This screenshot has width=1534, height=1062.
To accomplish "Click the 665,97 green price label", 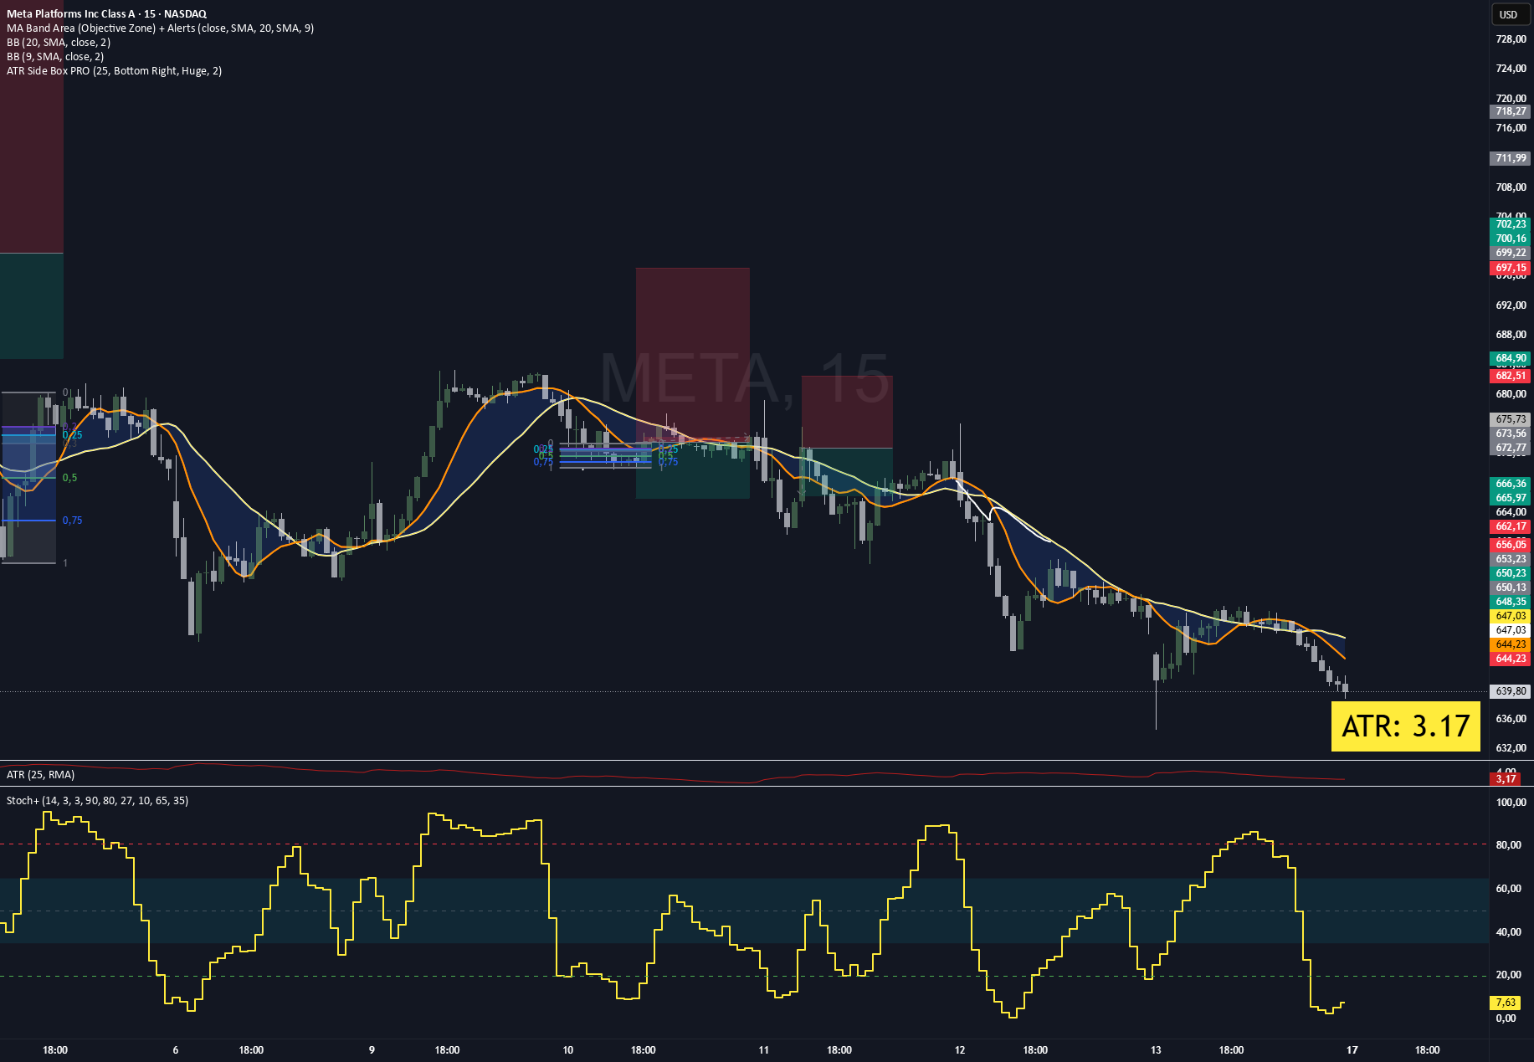I will pyautogui.click(x=1511, y=498).
